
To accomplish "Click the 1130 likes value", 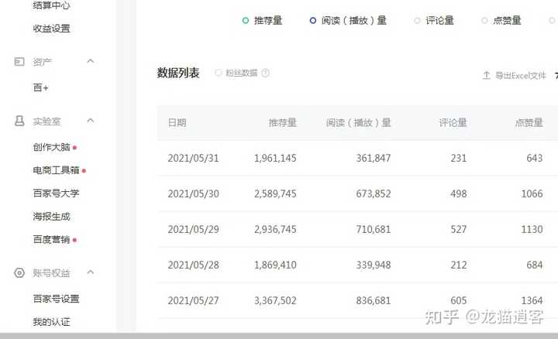I will [532, 229].
